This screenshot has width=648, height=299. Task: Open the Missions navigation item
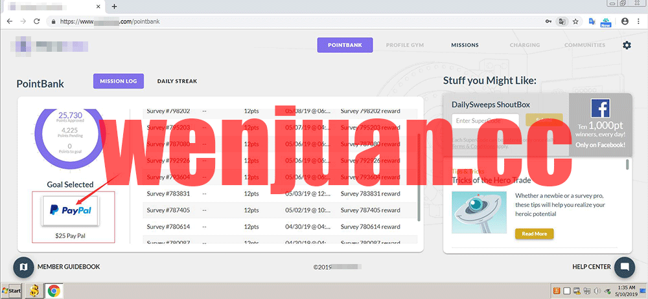[x=465, y=45]
